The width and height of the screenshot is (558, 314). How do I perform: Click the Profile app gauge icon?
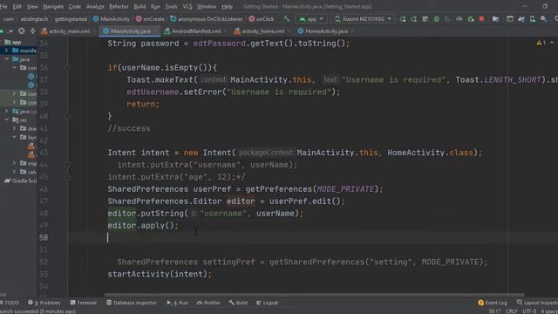(459, 19)
